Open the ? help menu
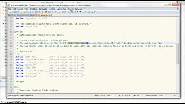The image size is (185, 104). pyautogui.click(x=84, y=9)
